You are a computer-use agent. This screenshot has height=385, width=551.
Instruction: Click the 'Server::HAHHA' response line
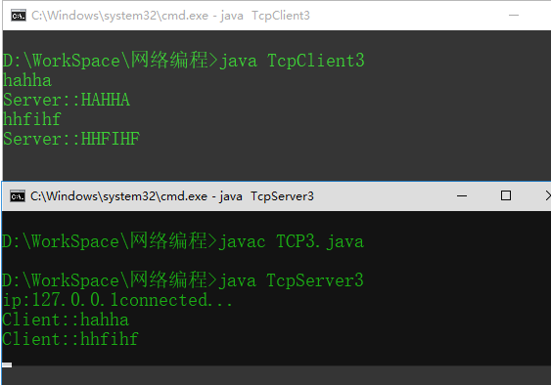pos(67,100)
